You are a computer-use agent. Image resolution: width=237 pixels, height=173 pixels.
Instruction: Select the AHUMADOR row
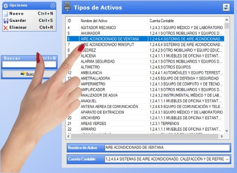tap(145, 33)
